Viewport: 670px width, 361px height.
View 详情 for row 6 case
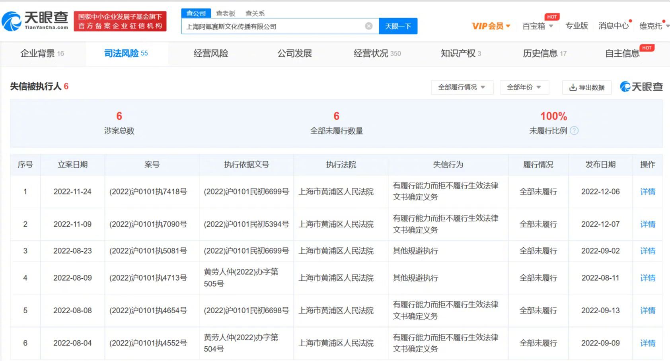click(647, 343)
